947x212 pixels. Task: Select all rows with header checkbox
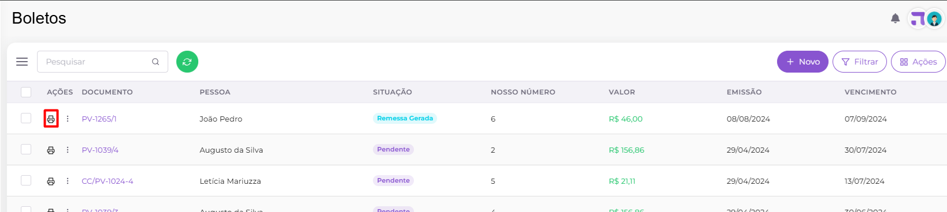pyautogui.click(x=26, y=92)
